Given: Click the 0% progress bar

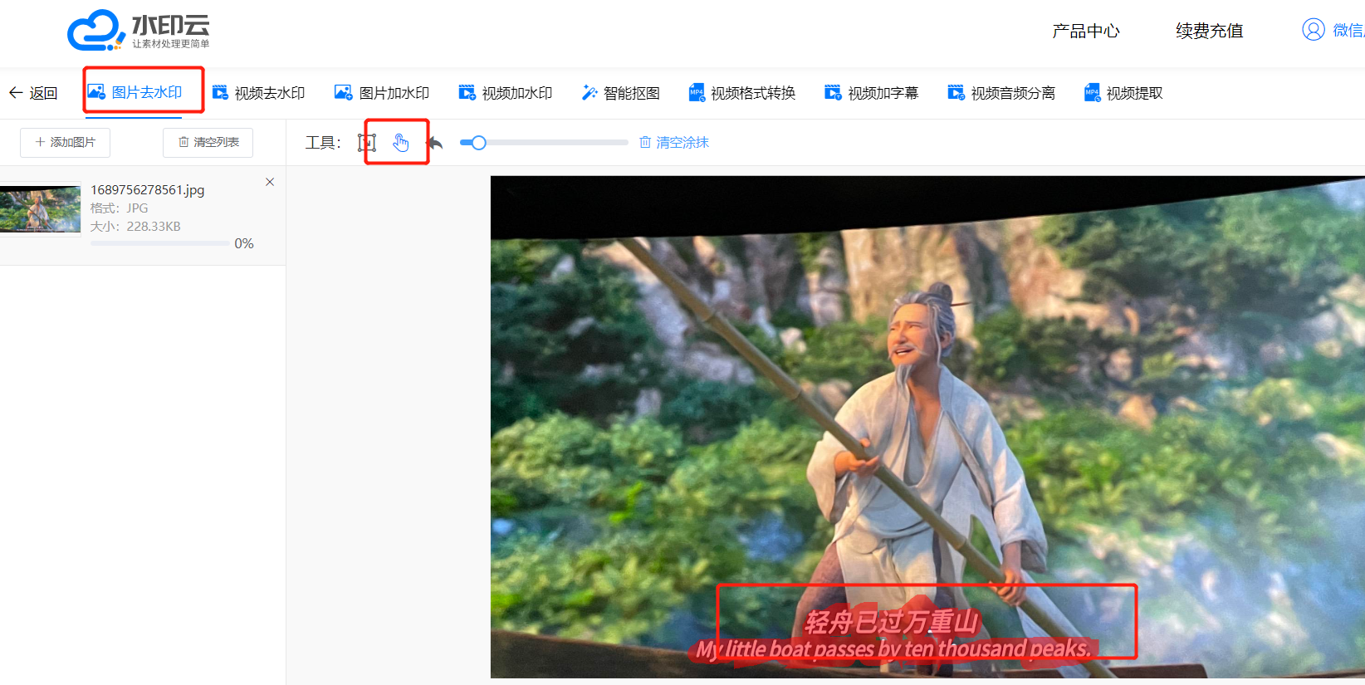Looking at the screenshot, I should click(x=160, y=243).
